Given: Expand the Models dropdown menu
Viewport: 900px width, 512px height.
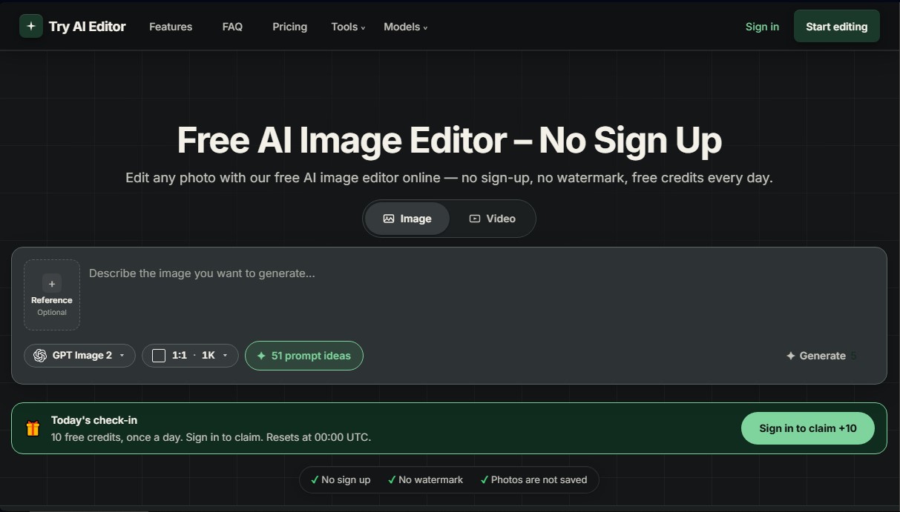Looking at the screenshot, I should click(x=405, y=27).
